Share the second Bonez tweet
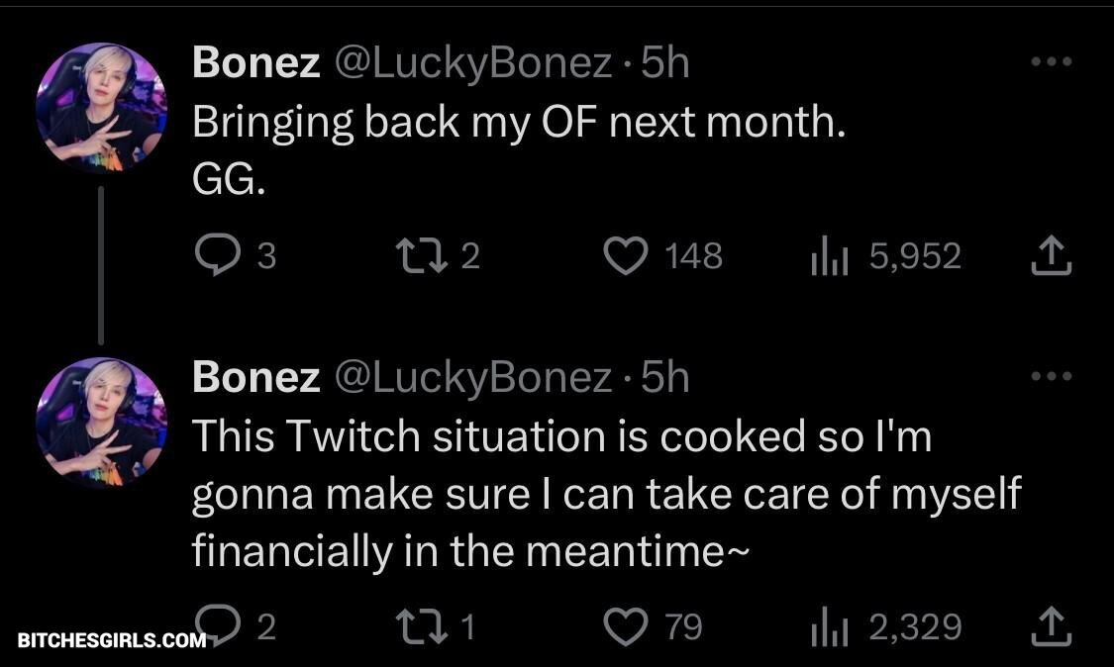The height and width of the screenshot is (667, 1114). (x=1052, y=627)
